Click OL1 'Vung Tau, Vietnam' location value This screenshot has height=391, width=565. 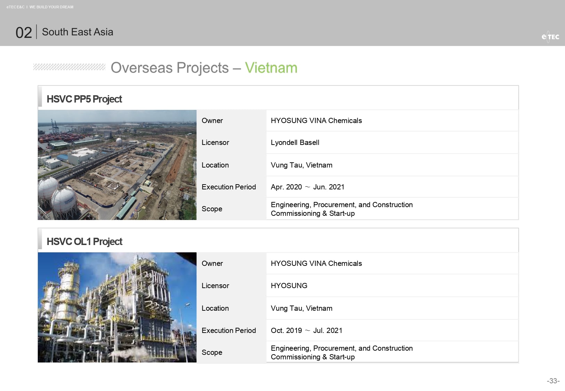(301, 308)
